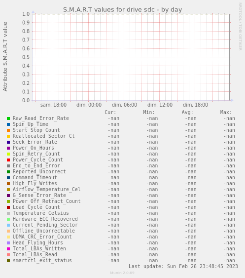Select the Reported_Uncorrect legend label
Viewport: 245px width, 278px height.
[39, 172]
